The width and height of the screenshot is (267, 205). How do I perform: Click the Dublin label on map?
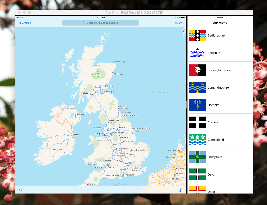point(77,135)
